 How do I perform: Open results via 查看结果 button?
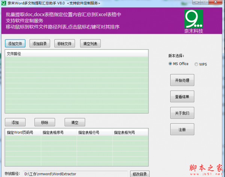tap(182, 97)
